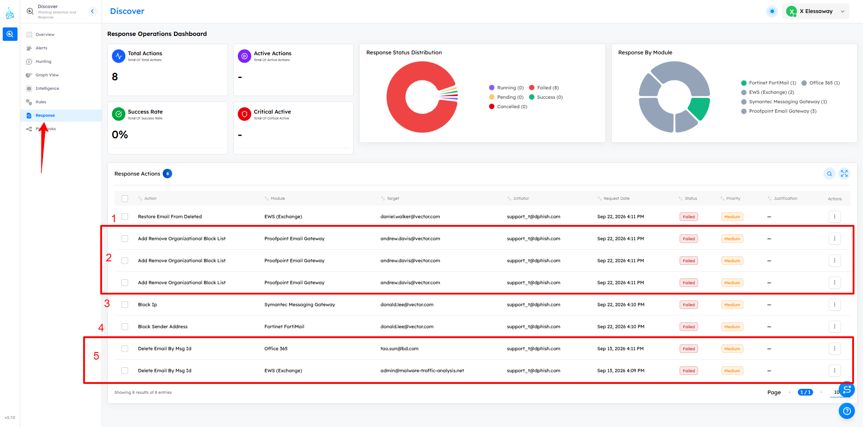Click the 1 / 1 page indicator
Screen dimensions: 863x427
click(805, 392)
